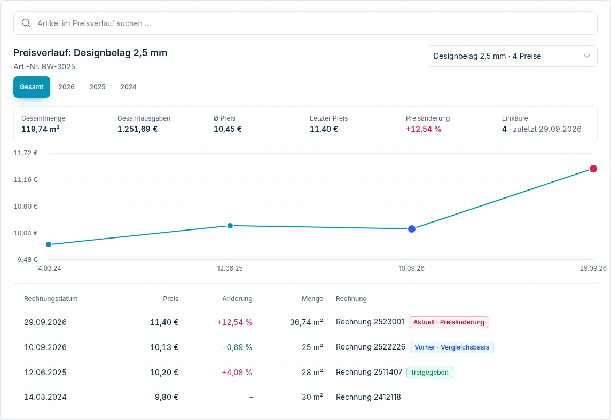Select the 14.03.2024 date cell
This screenshot has height=420, width=611.
pos(45,397)
